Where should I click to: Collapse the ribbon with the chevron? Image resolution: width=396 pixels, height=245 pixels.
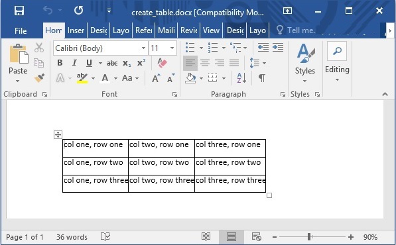point(385,94)
